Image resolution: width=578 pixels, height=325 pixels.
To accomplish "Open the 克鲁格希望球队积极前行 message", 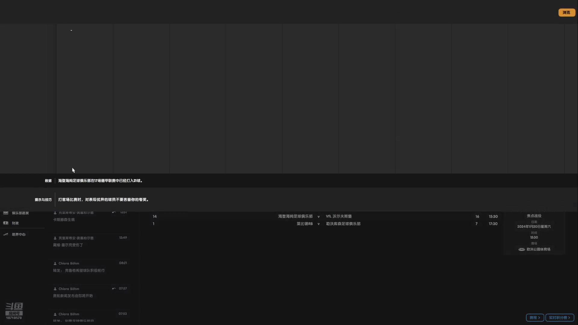I will 79,271.
